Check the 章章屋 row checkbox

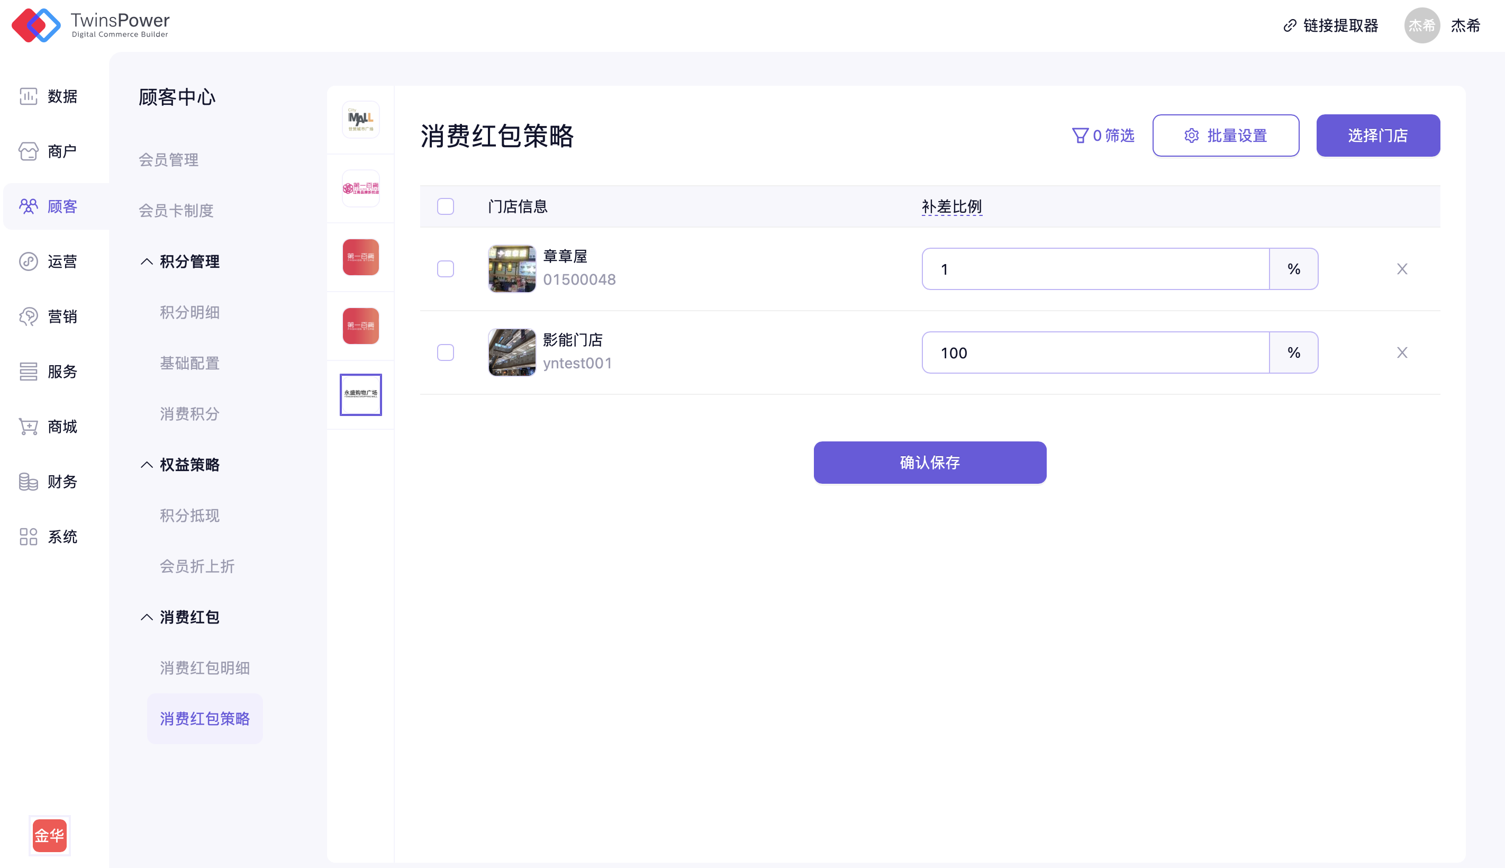pos(445,269)
